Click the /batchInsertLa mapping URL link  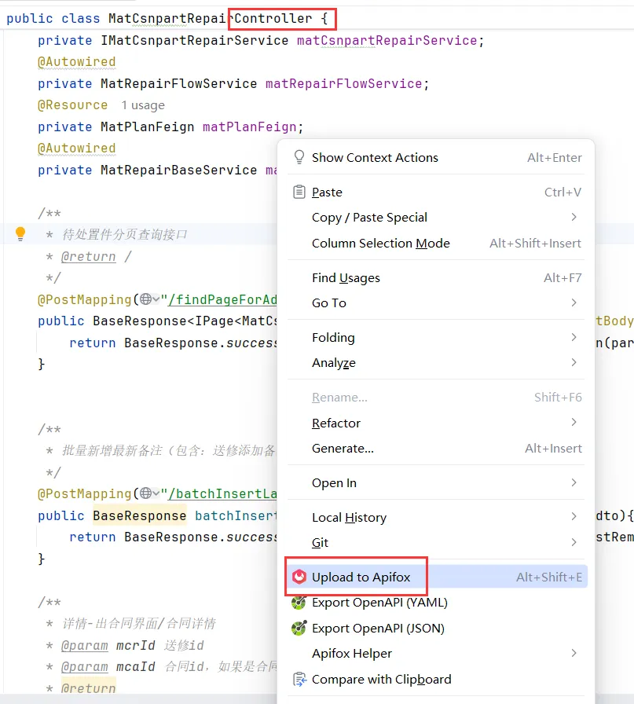tap(222, 494)
